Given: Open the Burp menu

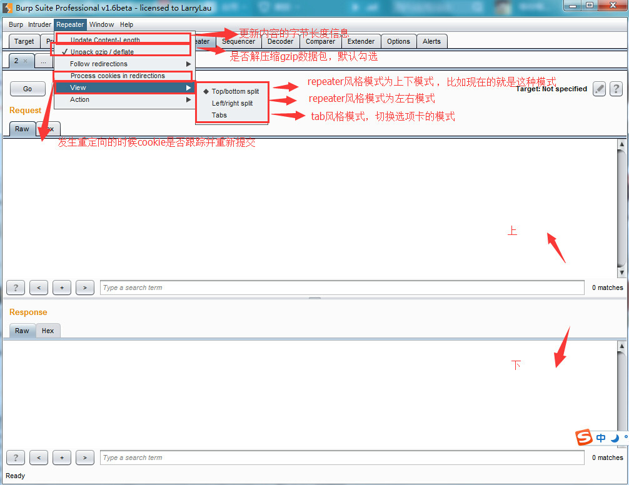Looking at the screenshot, I should (16, 24).
